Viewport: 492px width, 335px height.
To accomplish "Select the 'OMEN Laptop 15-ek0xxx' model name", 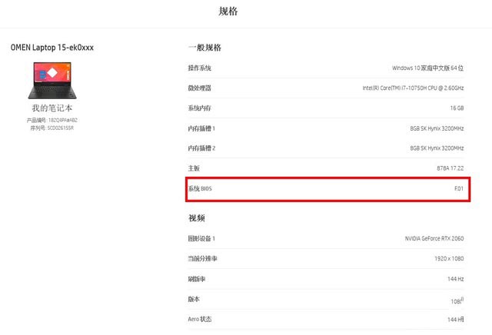I will click(52, 48).
